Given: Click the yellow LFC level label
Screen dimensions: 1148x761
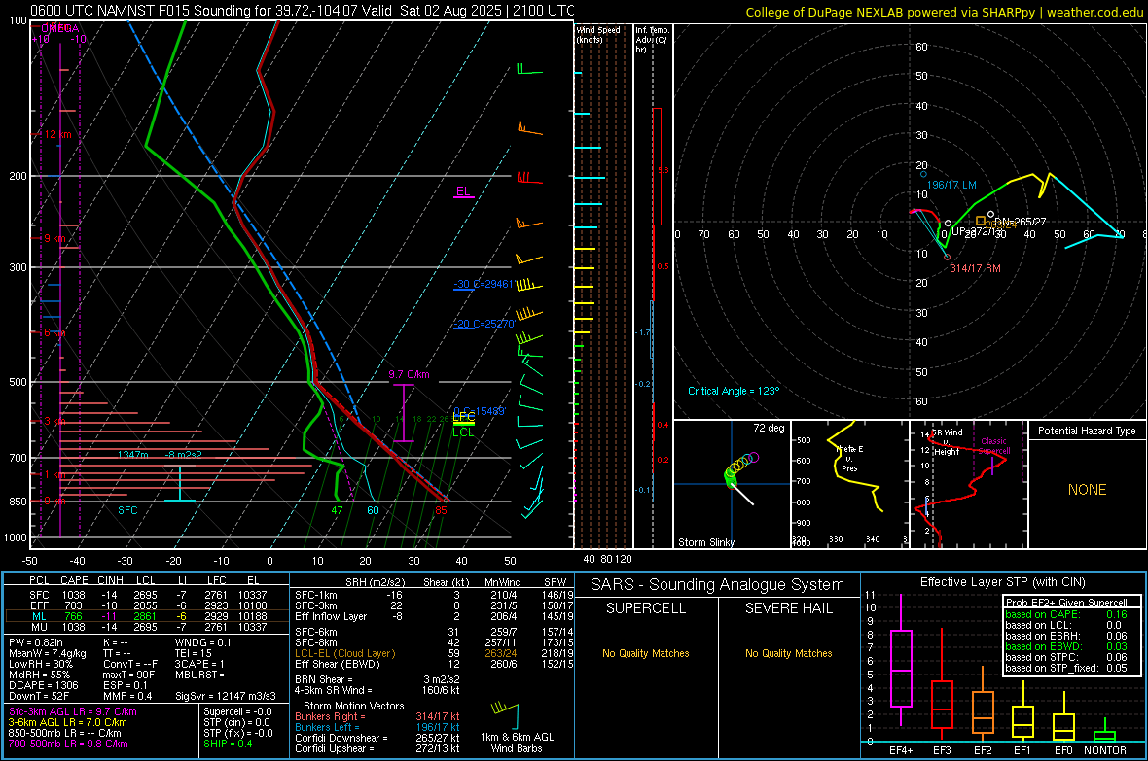Looking at the screenshot, I should tap(463, 417).
